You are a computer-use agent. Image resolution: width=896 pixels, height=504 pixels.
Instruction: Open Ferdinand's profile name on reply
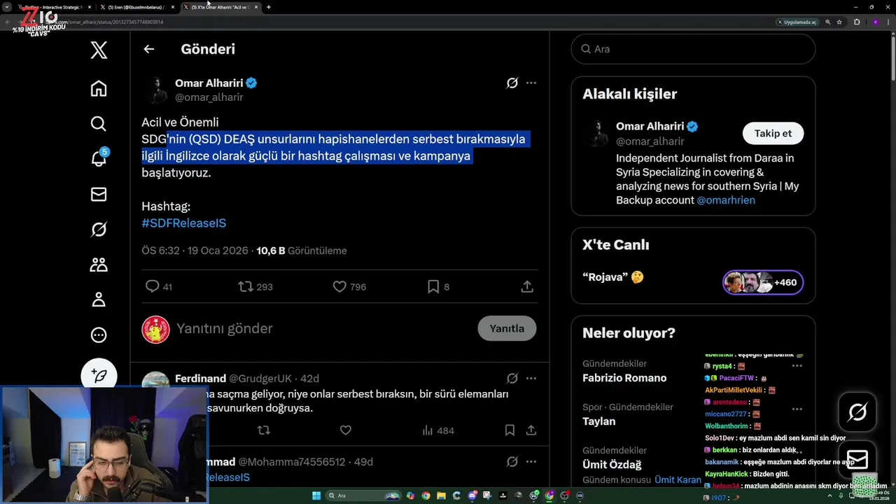tap(200, 379)
